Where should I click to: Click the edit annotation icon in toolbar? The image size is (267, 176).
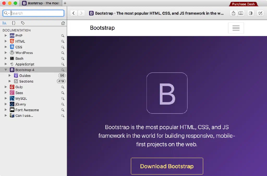[260, 13]
